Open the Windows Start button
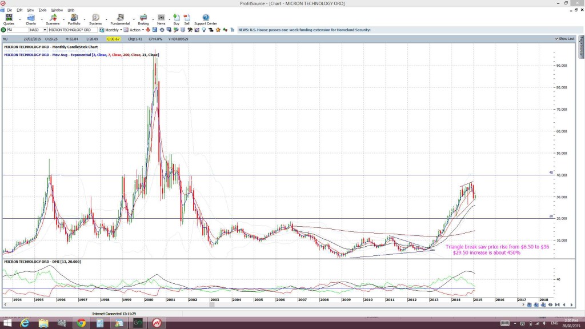 click(x=7, y=323)
